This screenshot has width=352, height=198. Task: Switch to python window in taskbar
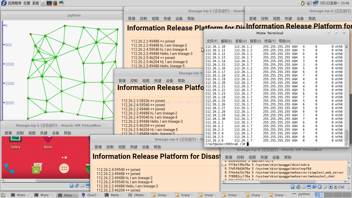pyautogui.click(x=301, y=194)
